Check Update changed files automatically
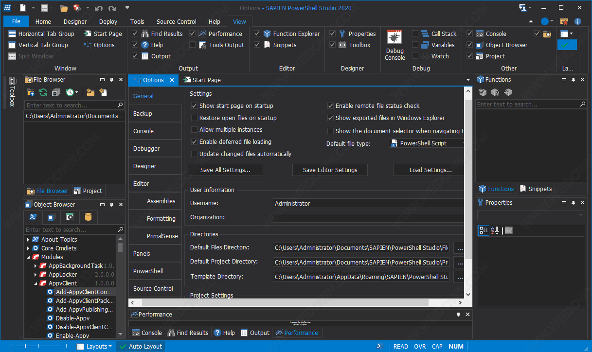The height and width of the screenshot is (352, 592). (195, 154)
